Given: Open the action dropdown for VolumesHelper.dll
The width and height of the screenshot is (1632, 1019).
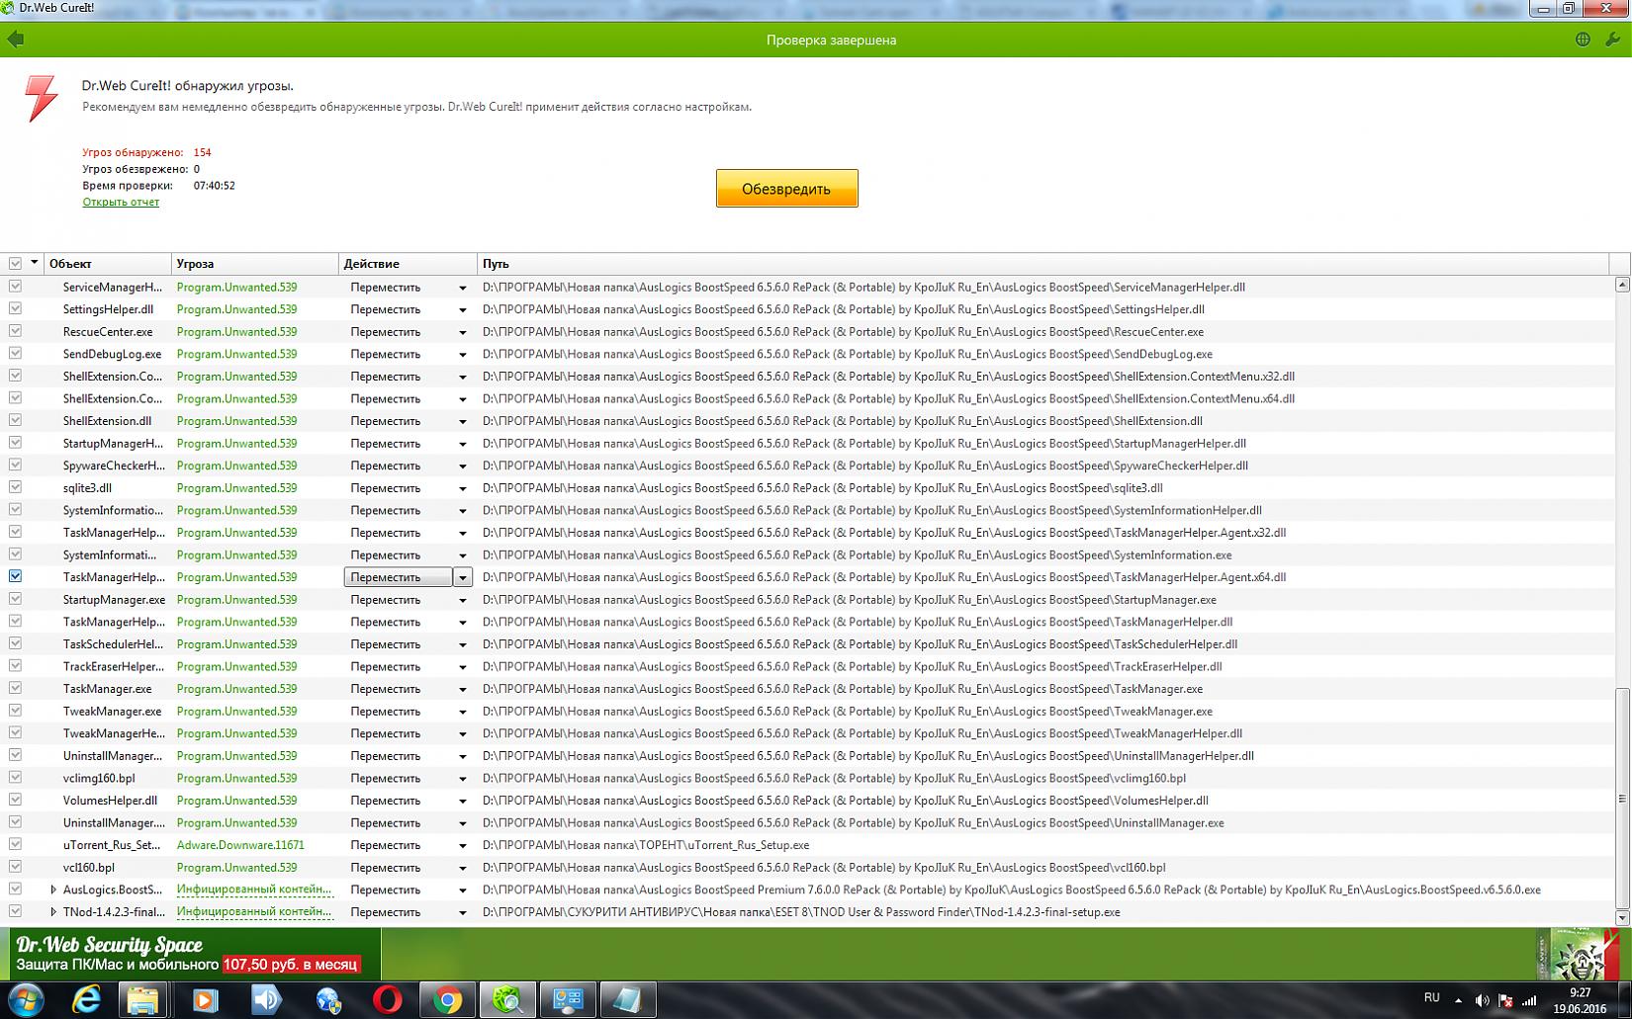Looking at the screenshot, I should pos(462,802).
